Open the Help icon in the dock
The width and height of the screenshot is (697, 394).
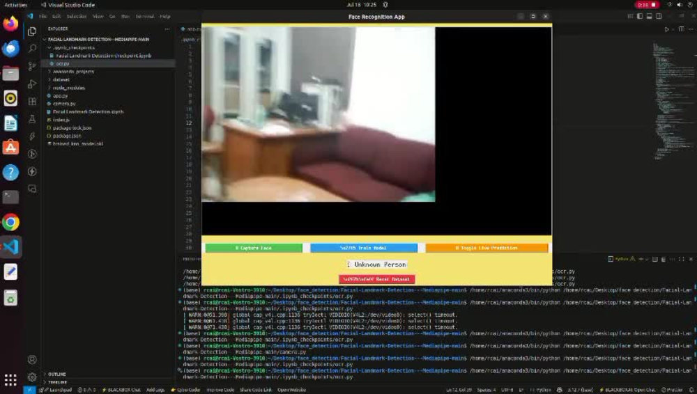(x=10, y=173)
